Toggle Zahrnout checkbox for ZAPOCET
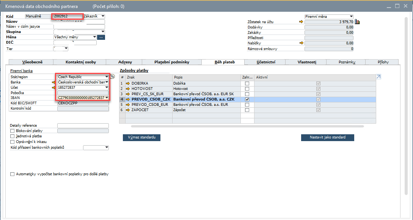The image size is (413, 220). [x=247, y=110]
